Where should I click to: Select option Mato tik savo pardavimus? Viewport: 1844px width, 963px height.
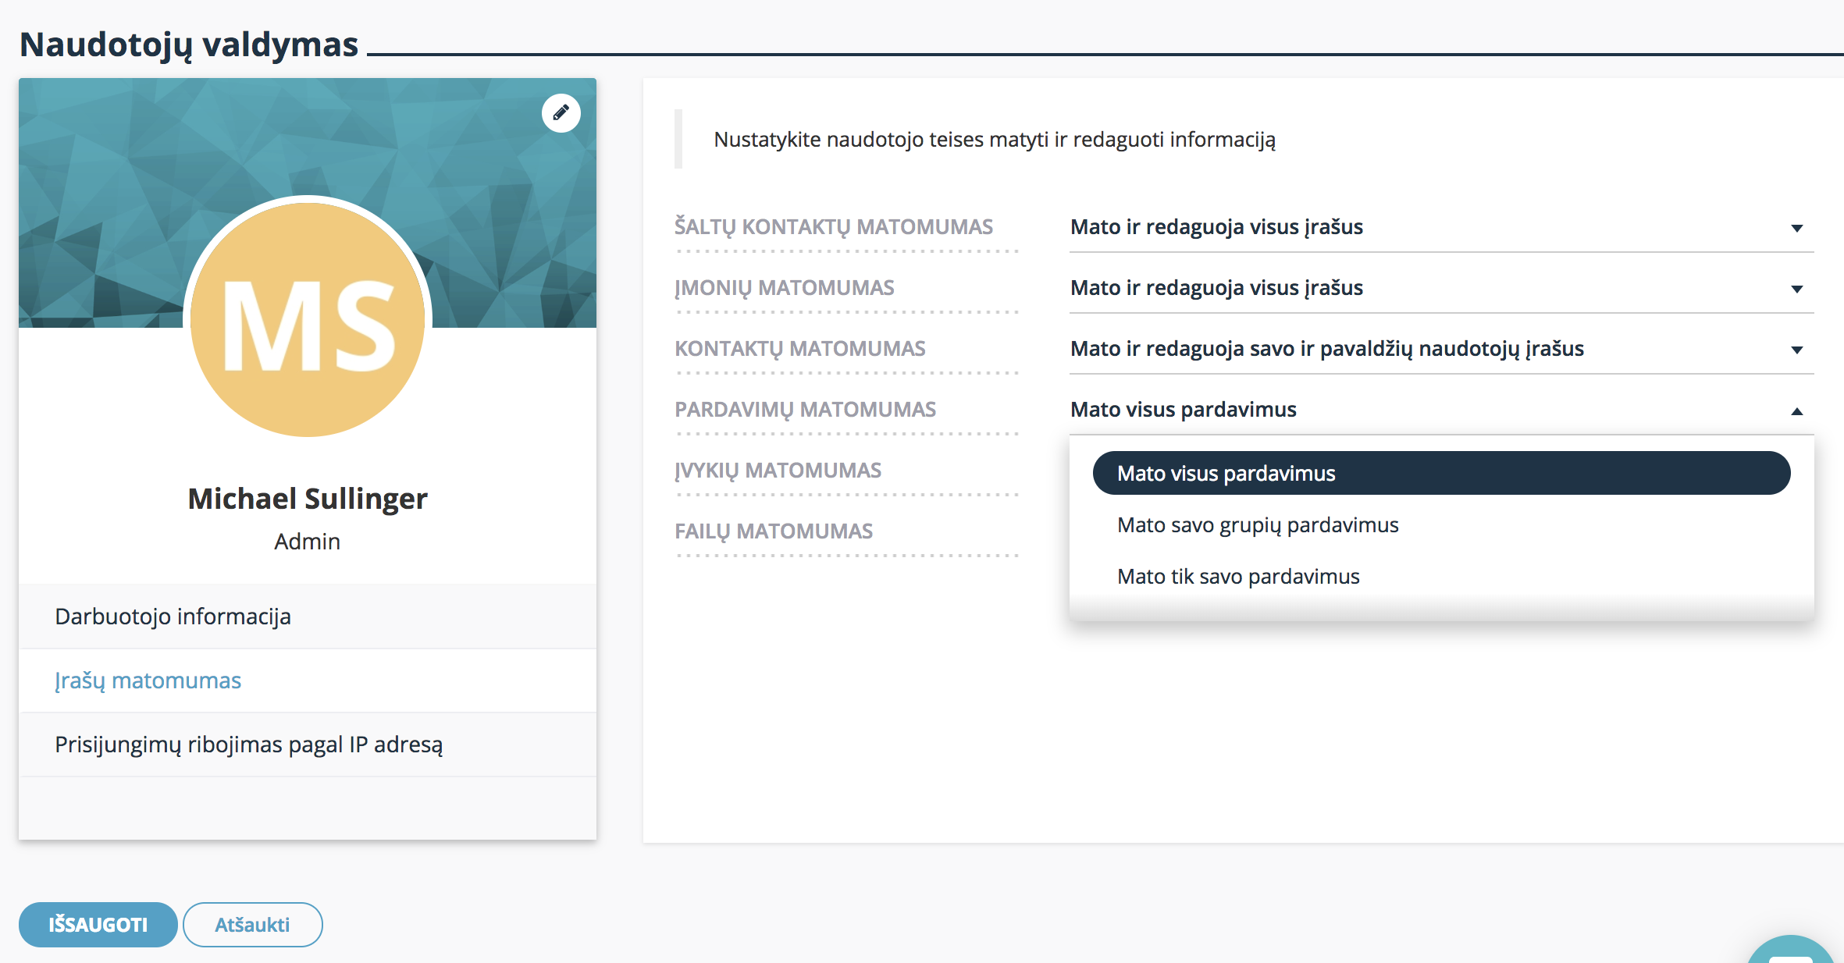[1441, 576]
